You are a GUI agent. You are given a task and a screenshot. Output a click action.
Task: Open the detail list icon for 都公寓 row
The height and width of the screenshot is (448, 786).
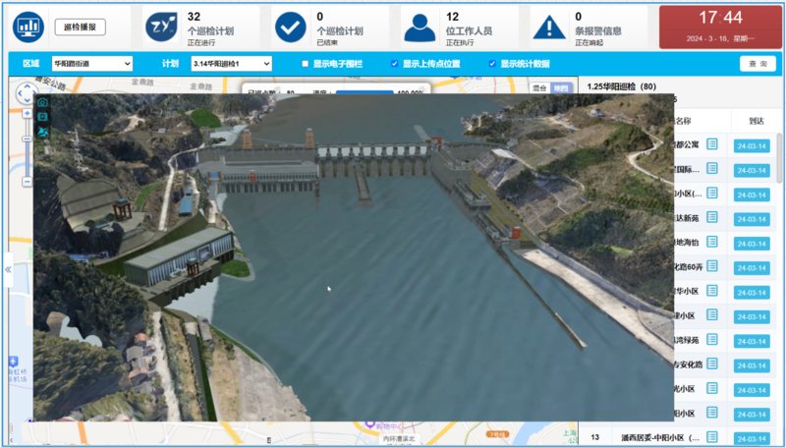click(712, 144)
